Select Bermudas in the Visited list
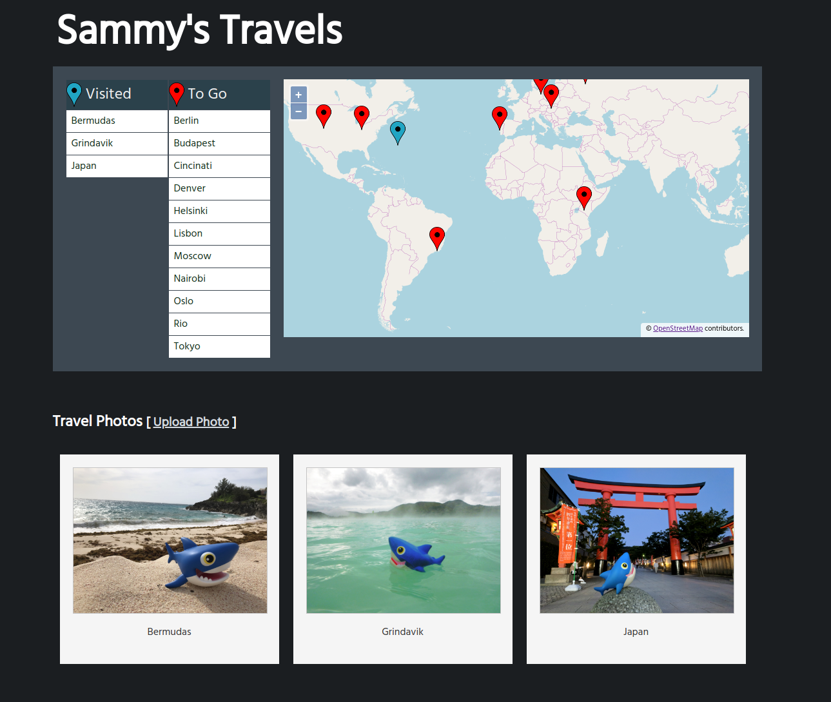Viewport: 831px width, 702px height. click(x=117, y=121)
